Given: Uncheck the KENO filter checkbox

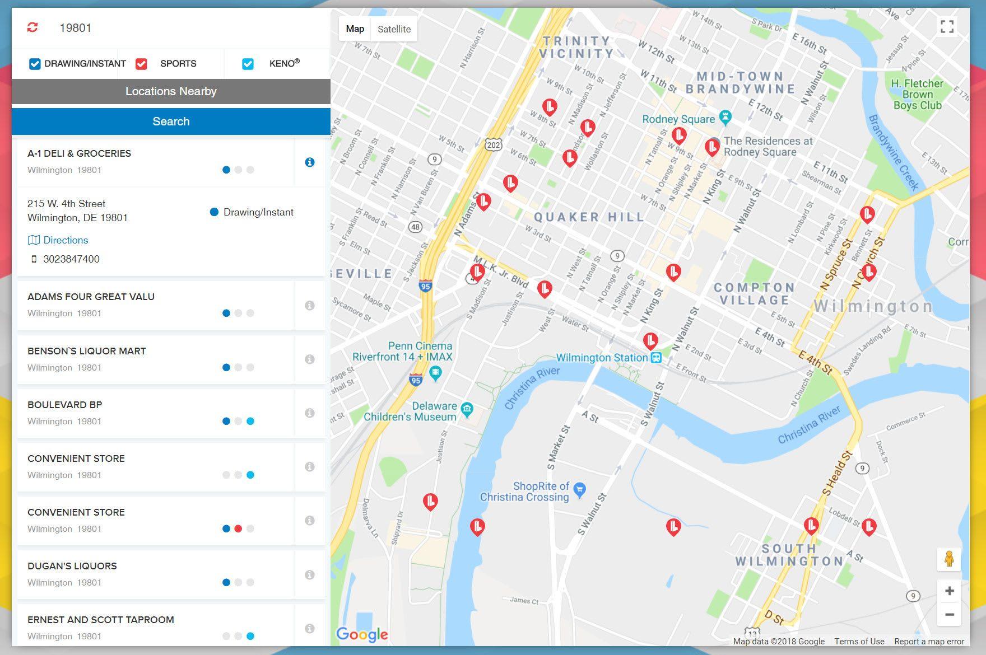Looking at the screenshot, I should click(x=248, y=63).
